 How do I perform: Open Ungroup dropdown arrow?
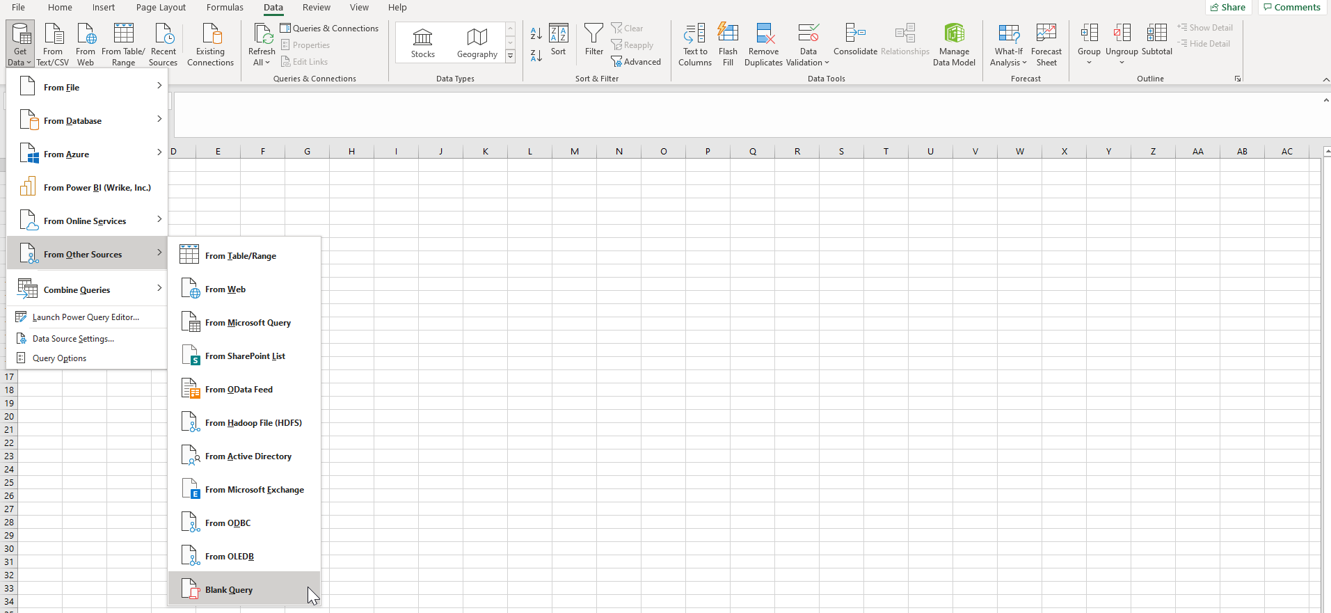(1122, 63)
